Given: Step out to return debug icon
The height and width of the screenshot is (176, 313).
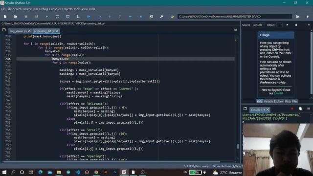Looking at the screenshot, I should (120, 17).
